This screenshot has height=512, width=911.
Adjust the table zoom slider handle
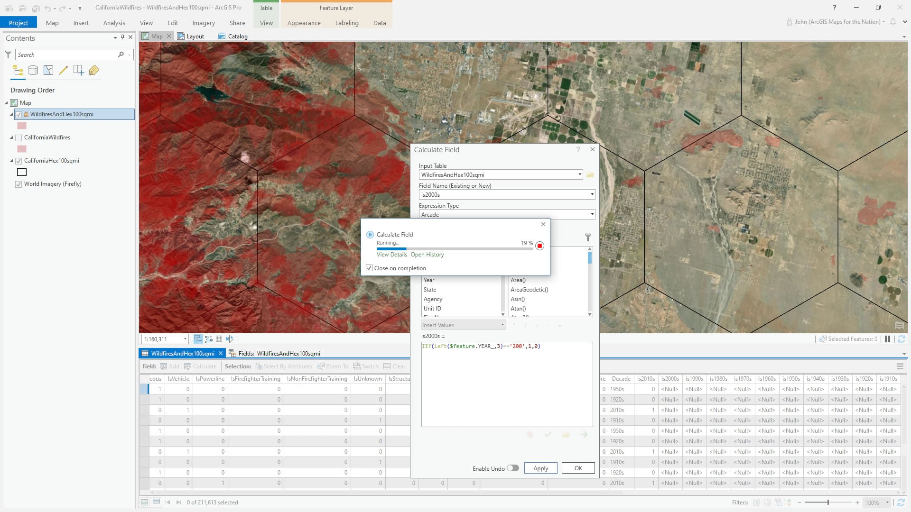click(828, 503)
